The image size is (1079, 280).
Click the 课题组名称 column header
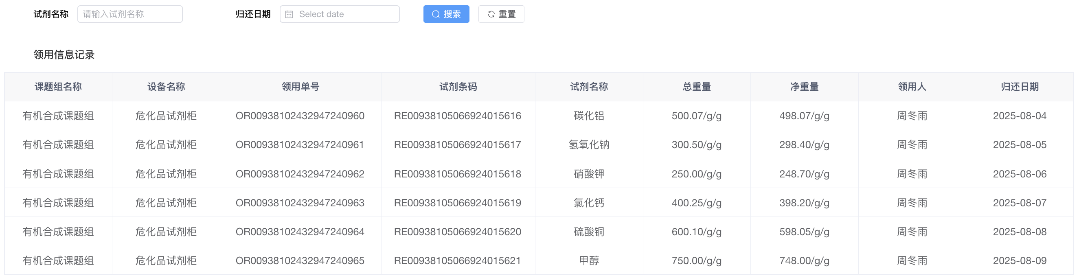(58, 87)
